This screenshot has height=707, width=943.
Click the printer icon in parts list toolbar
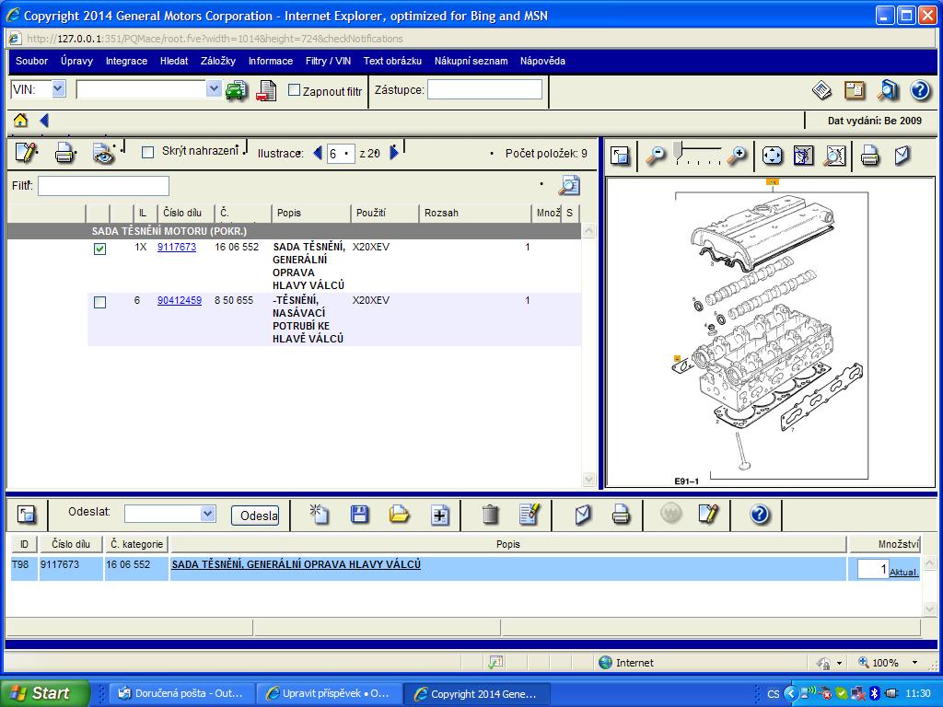click(x=64, y=153)
